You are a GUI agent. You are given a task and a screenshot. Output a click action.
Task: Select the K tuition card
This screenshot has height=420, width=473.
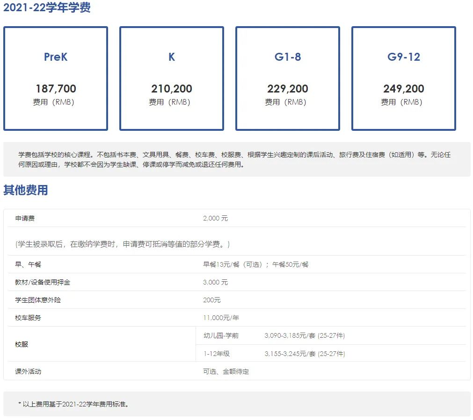click(171, 78)
